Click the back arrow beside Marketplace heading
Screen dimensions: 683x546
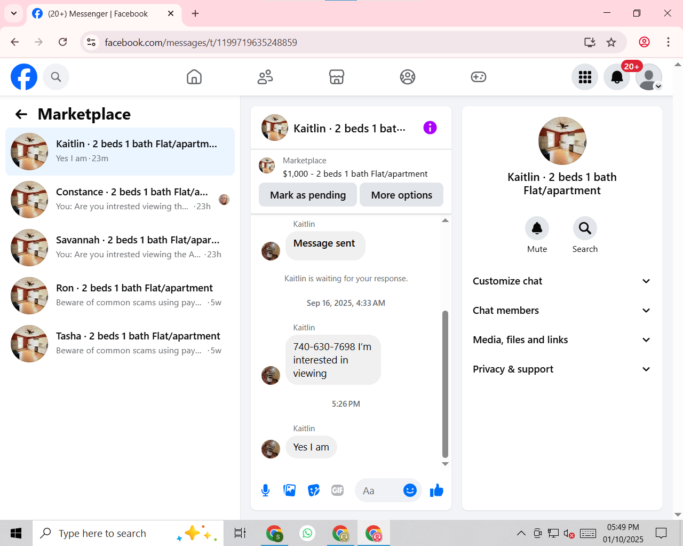pos(21,114)
